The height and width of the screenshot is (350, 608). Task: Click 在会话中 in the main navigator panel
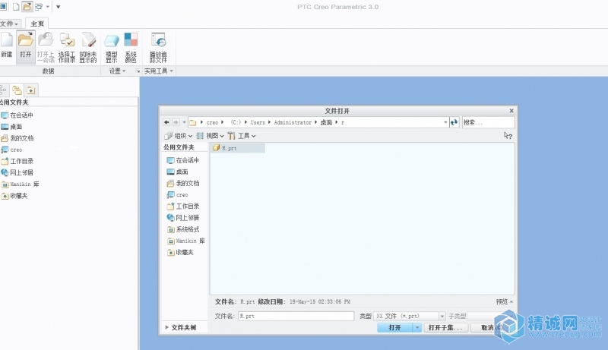pos(17,115)
